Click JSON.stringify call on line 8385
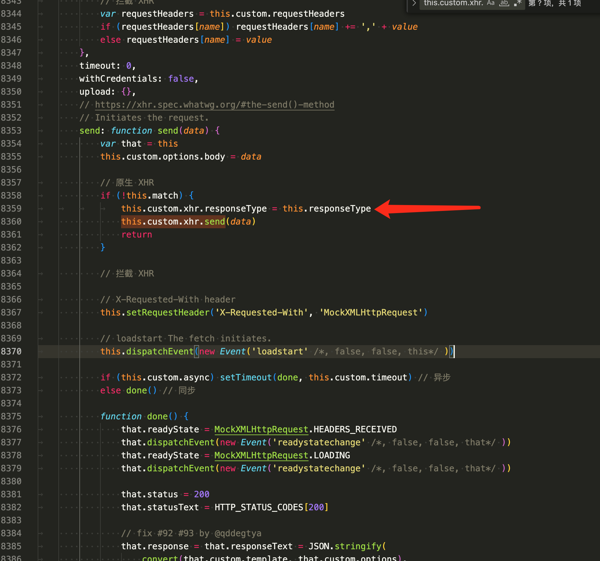The width and height of the screenshot is (600, 561). pyautogui.click(x=358, y=546)
